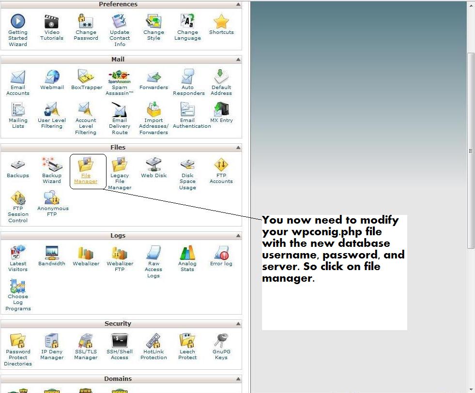Open Leech Protect

tap(187, 347)
